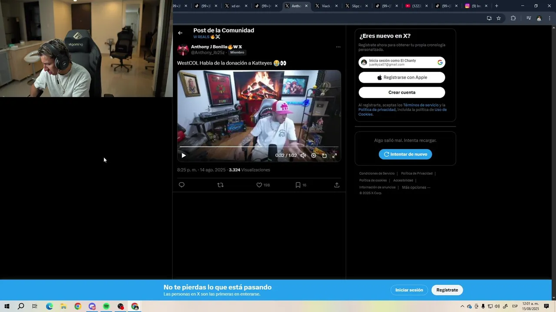The height and width of the screenshot is (312, 556).
Task: Open Condiciones de Servicio footer link
Action: (x=377, y=173)
